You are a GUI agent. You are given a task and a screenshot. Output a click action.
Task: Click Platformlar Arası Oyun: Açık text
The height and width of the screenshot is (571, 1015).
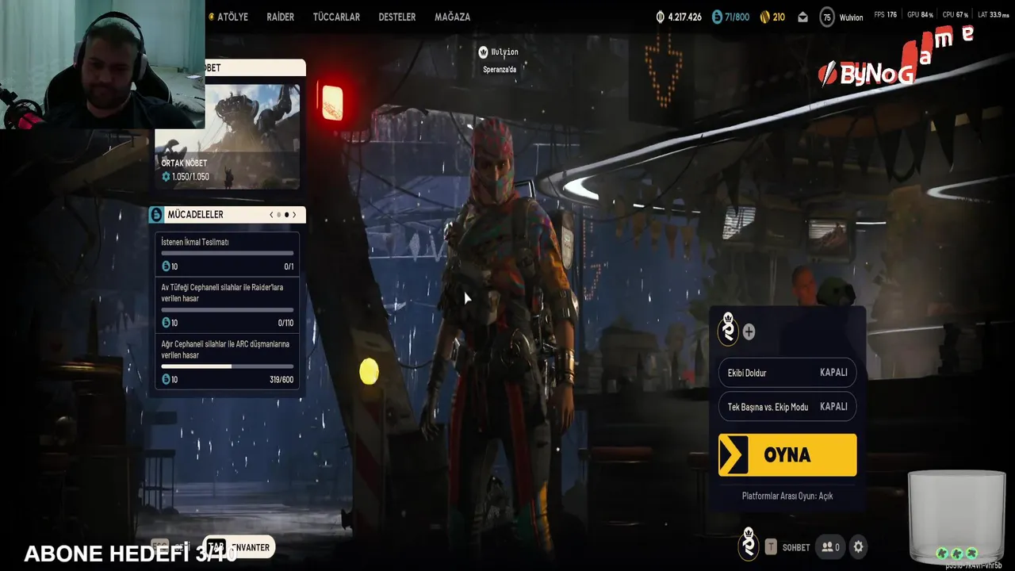coord(787,496)
